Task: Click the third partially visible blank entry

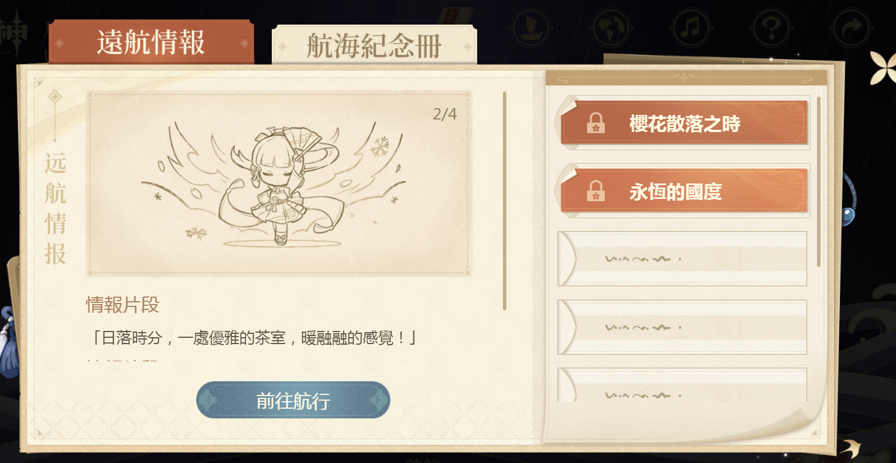Action: pos(682,385)
